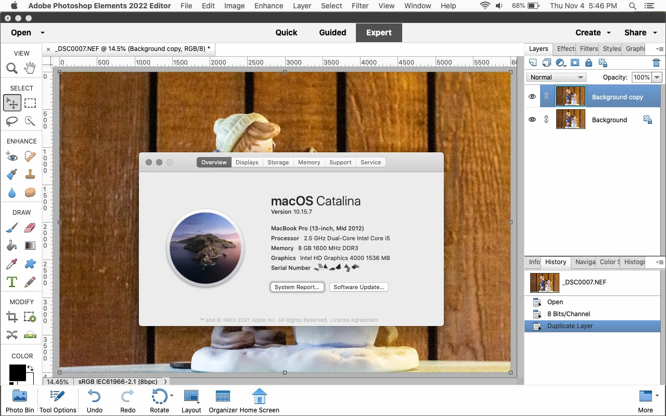This screenshot has height=416, width=666.
Task: Select the Clone Stamp tool
Action: [x=30, y=174]
